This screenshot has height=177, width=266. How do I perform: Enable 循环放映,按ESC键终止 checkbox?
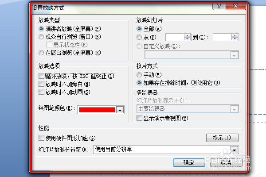(41, 76)
